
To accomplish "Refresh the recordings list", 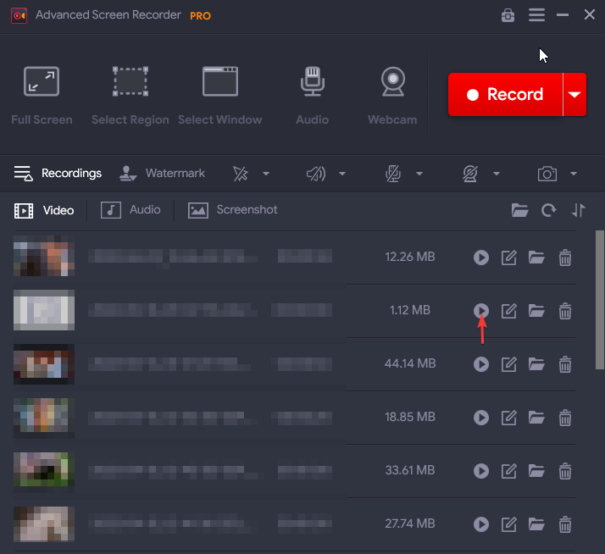I will click(x=549, y=211).
